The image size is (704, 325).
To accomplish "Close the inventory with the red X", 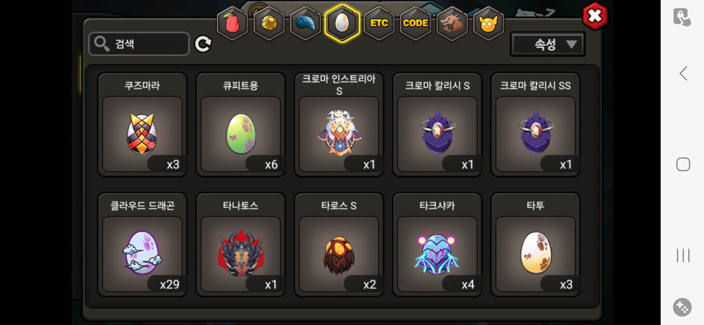I will point(595,16).
